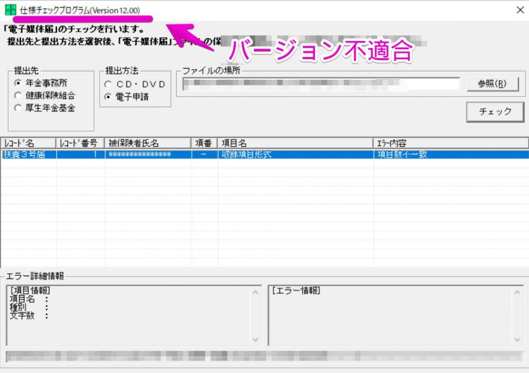Select the 扶養3号届 record row
Viewport: 529px width, 373px height.
(x=264, y=154)
